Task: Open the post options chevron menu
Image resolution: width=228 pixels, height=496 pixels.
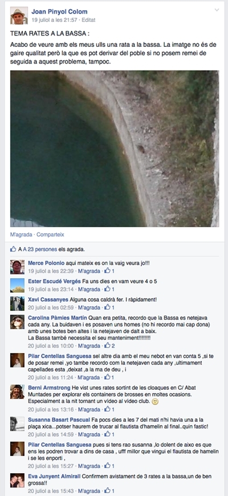Action: tap(217, 10)
